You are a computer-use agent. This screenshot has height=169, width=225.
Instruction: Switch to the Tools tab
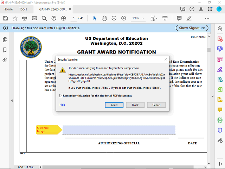(23, 9)
